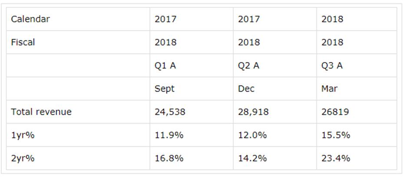Click the 11.9% growth cell
404x177 pixels.
[x=169, y=135]
